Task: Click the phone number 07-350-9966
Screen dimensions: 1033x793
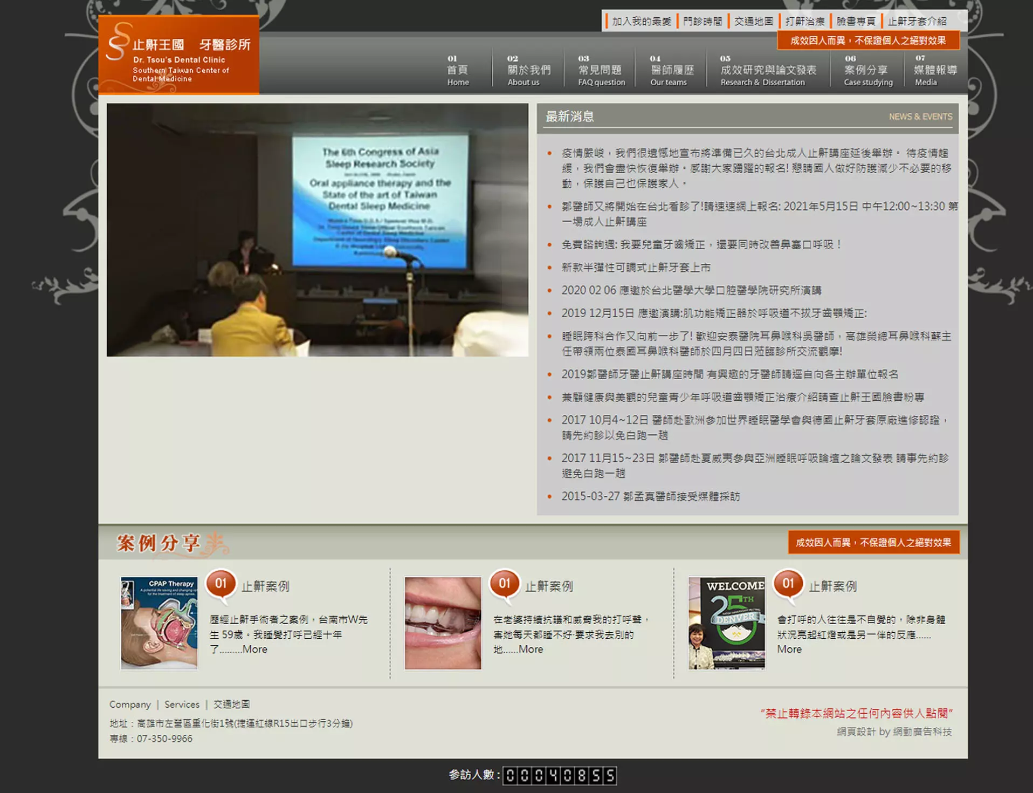Action: point(164,739)
